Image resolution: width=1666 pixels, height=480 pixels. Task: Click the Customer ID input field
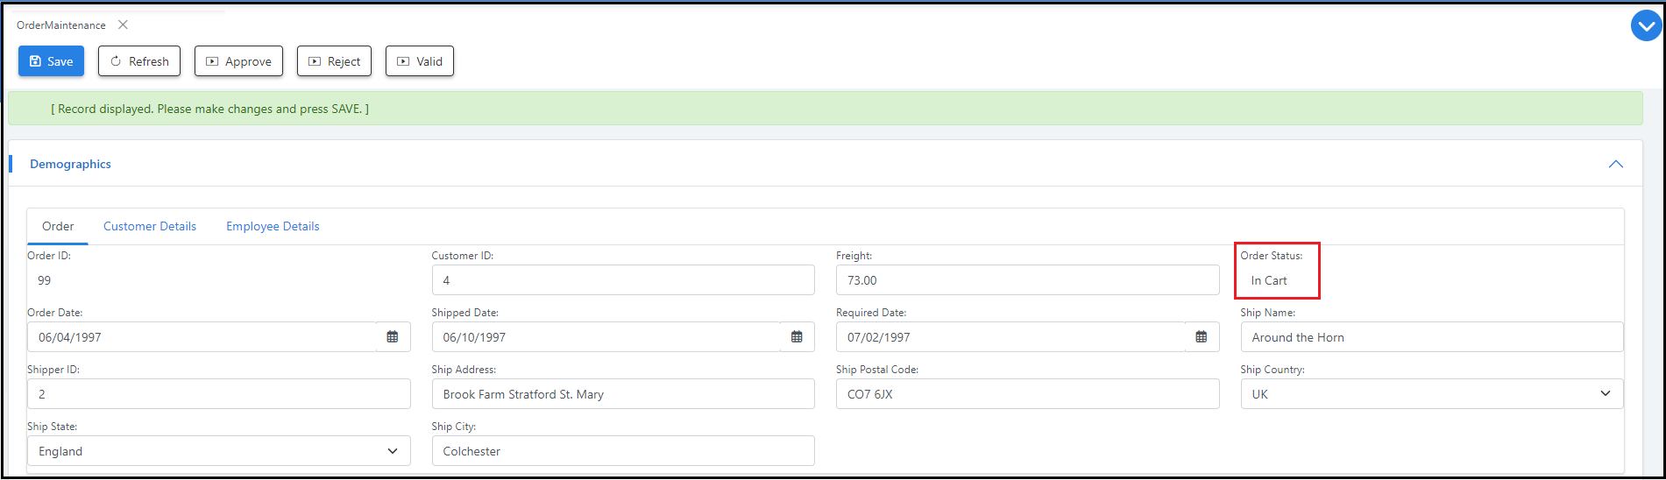[622, 280]
